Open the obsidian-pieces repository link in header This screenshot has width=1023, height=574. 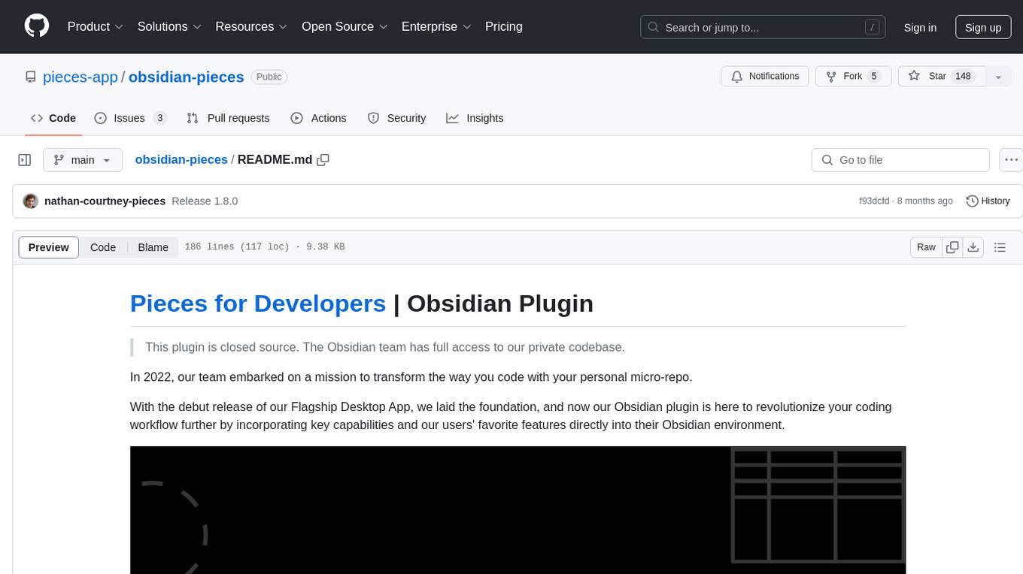tap(187, 77)
